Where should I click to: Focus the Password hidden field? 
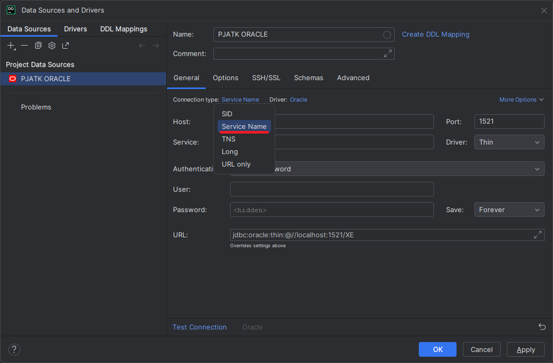(332, 210)
